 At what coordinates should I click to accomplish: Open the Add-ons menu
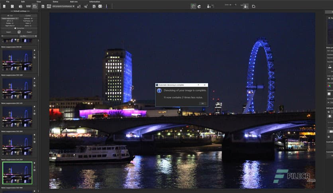pos(74,2)
